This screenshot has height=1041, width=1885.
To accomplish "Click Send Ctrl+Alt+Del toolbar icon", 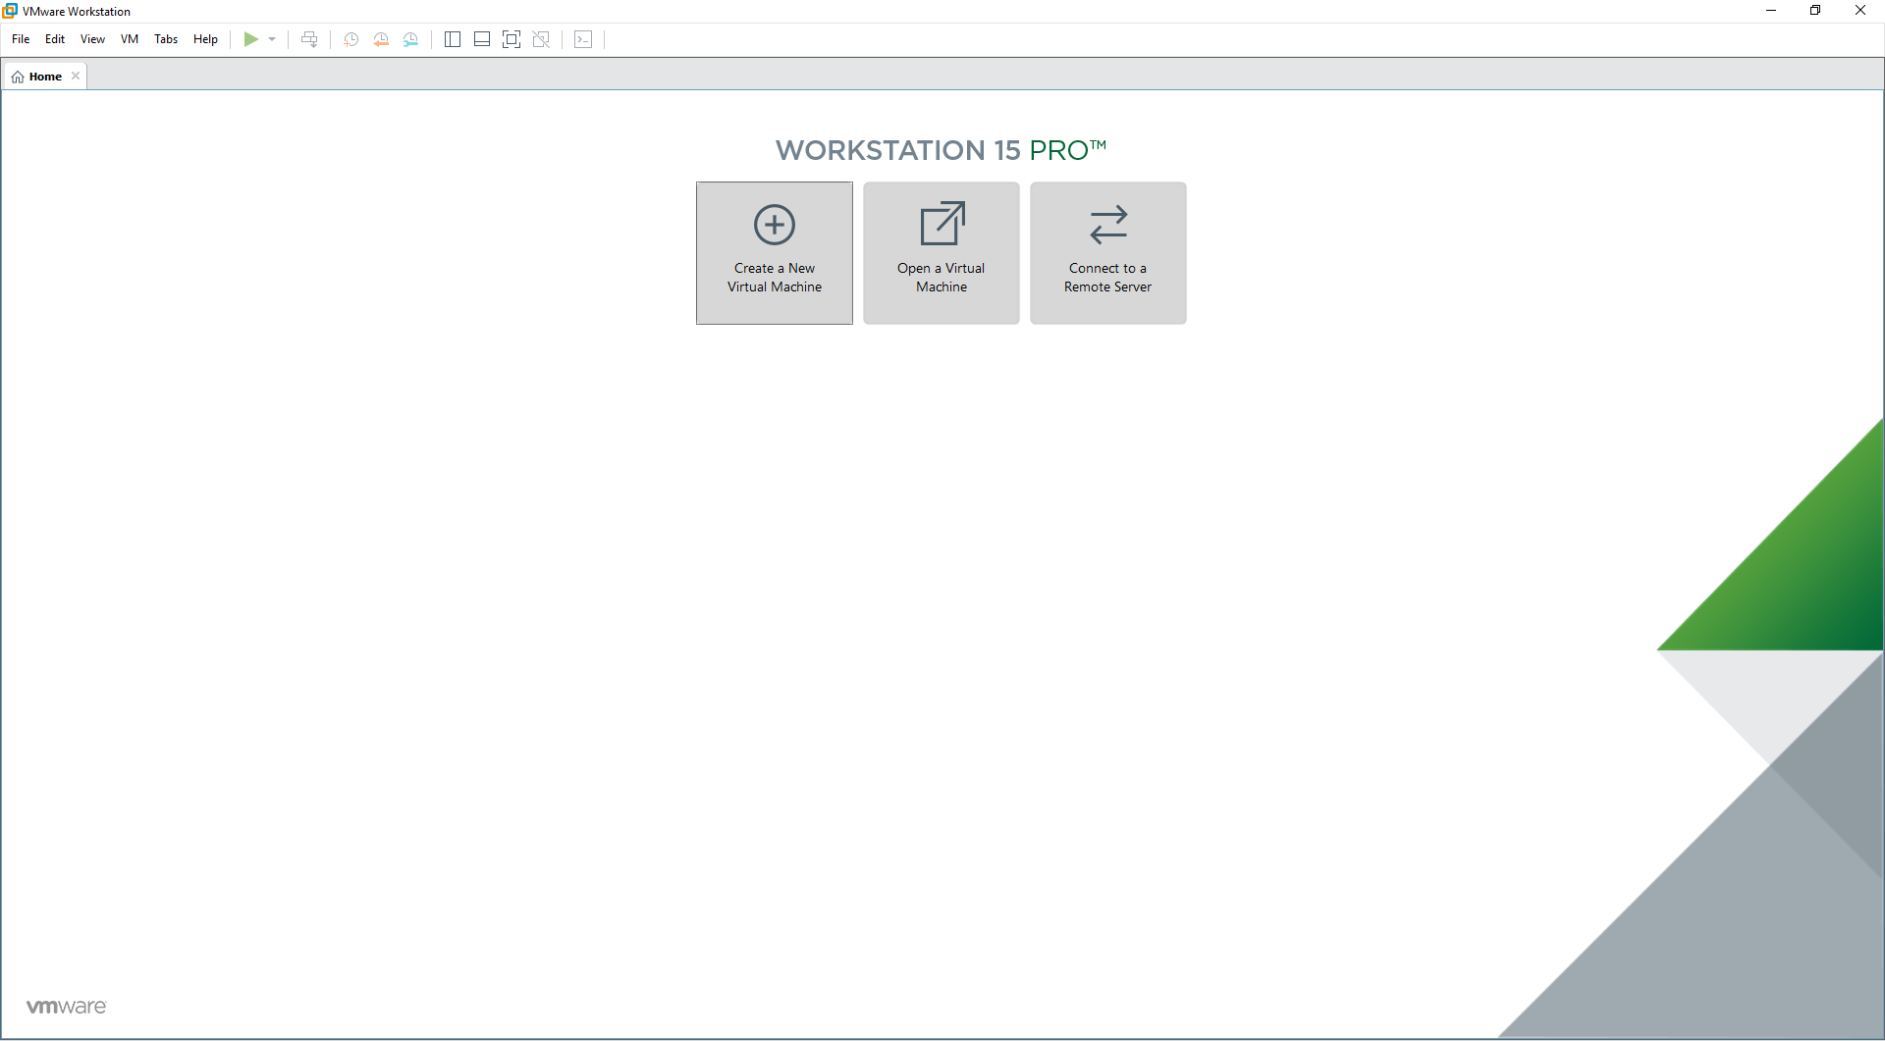I will (309, 39).
